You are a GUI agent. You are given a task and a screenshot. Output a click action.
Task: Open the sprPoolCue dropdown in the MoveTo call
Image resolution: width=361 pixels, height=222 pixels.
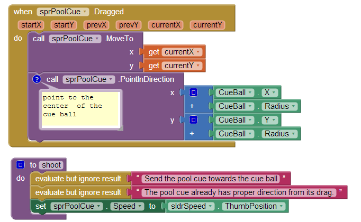pos(75,39)
